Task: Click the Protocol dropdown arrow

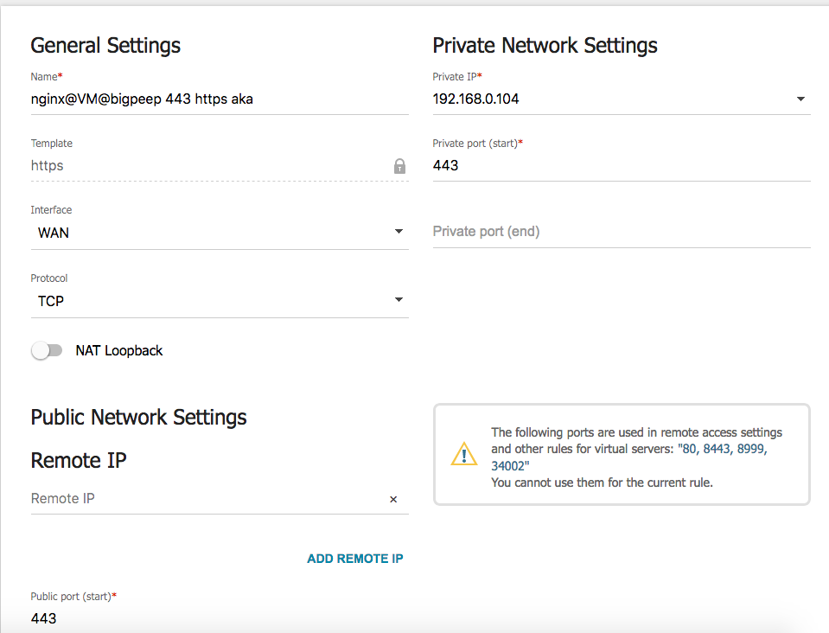Action: click(399, 300)
